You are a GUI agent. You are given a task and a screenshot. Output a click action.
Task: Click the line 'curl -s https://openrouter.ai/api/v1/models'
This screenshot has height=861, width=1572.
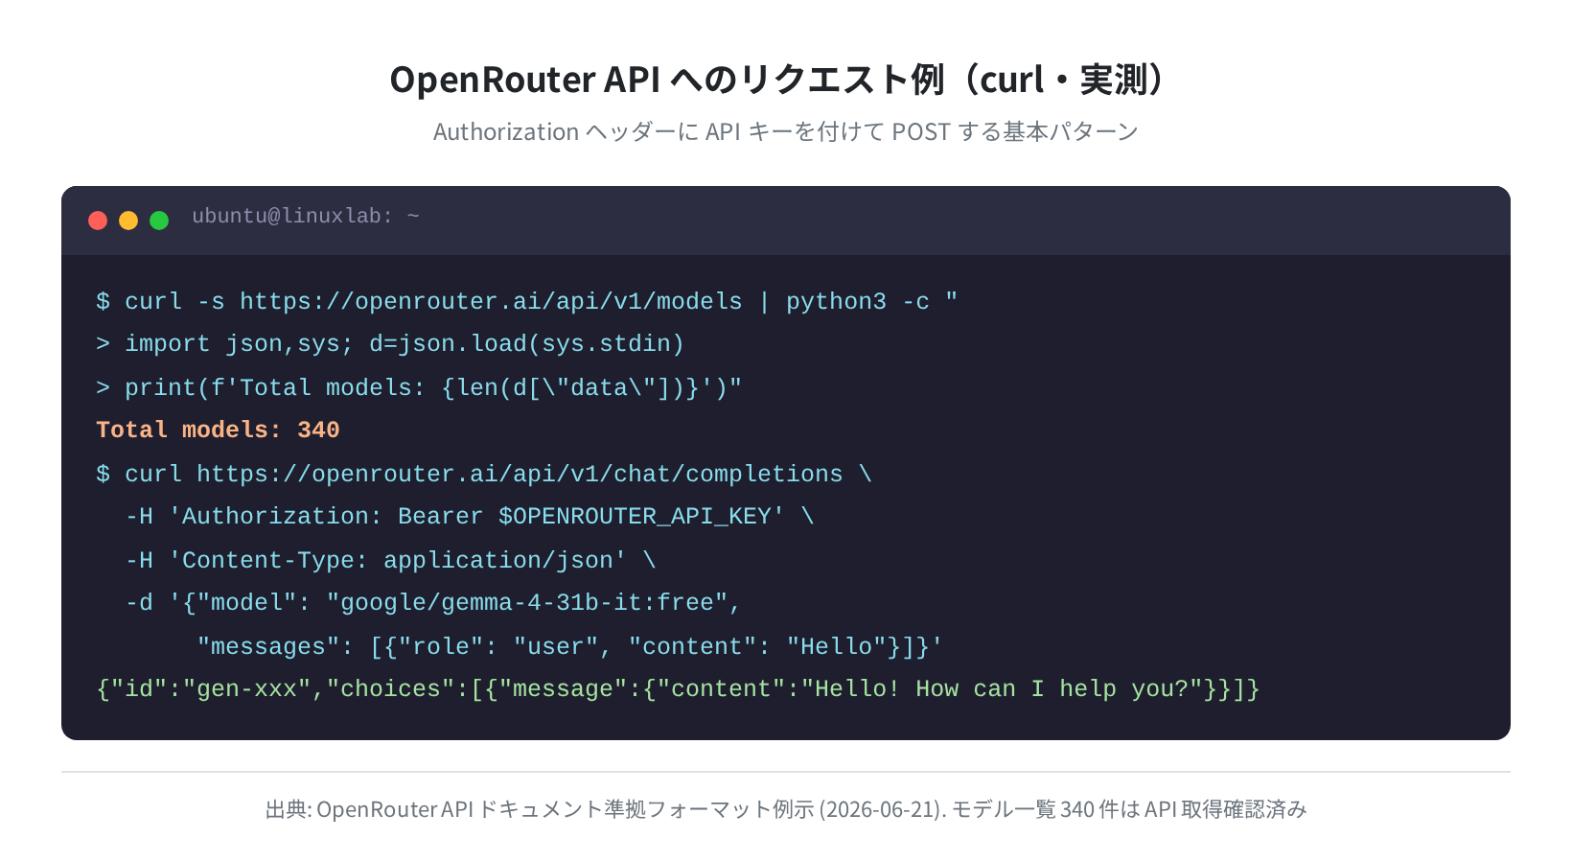(526, 301)
